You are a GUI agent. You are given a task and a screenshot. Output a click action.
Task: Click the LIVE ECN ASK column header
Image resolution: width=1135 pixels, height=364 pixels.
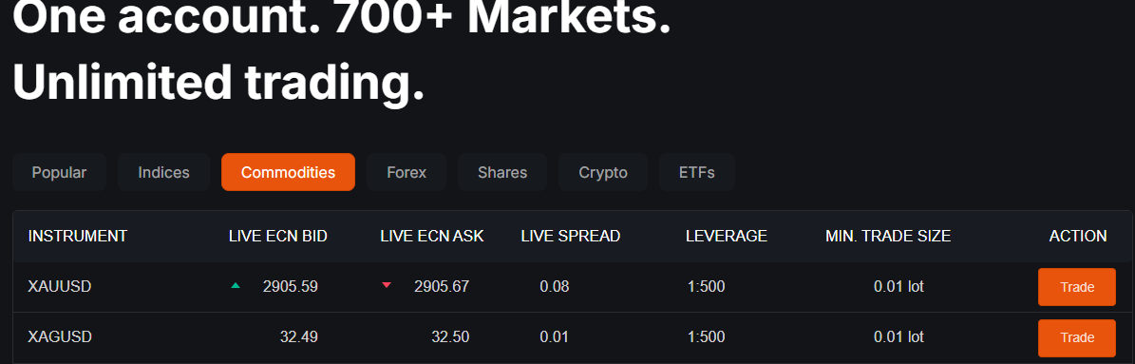[x=432, y=236]
